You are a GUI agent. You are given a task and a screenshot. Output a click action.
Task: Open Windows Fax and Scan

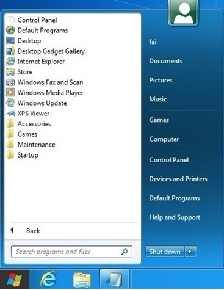(45, 82)
